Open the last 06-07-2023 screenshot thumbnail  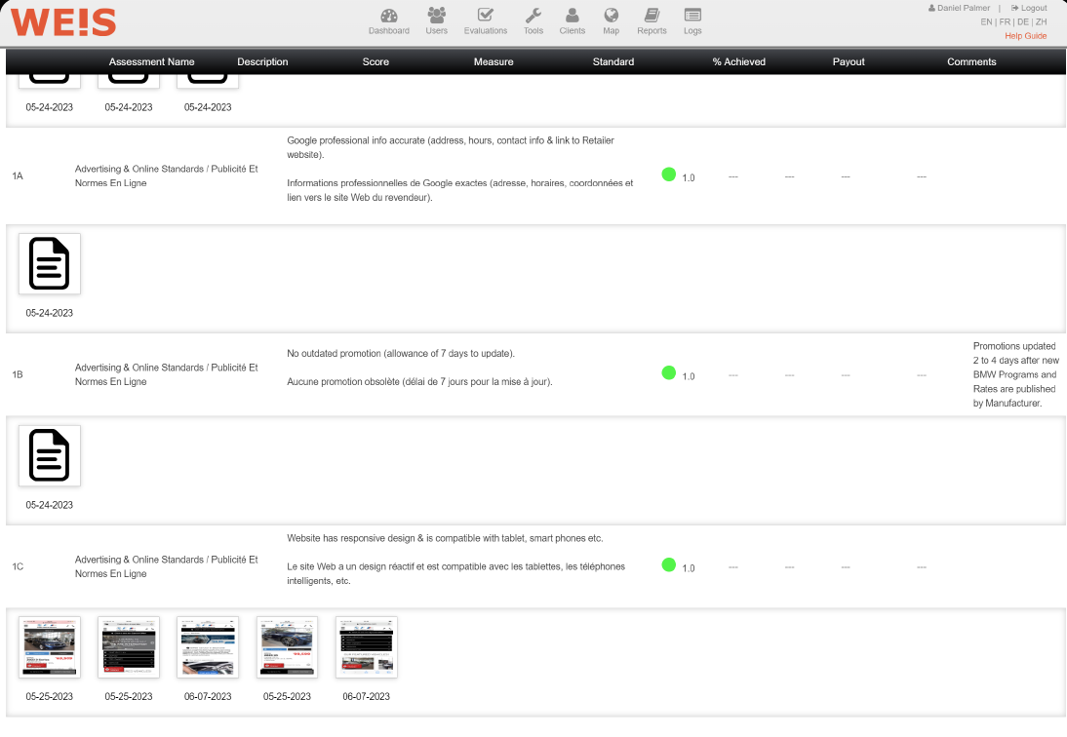(x=366, y=646)
